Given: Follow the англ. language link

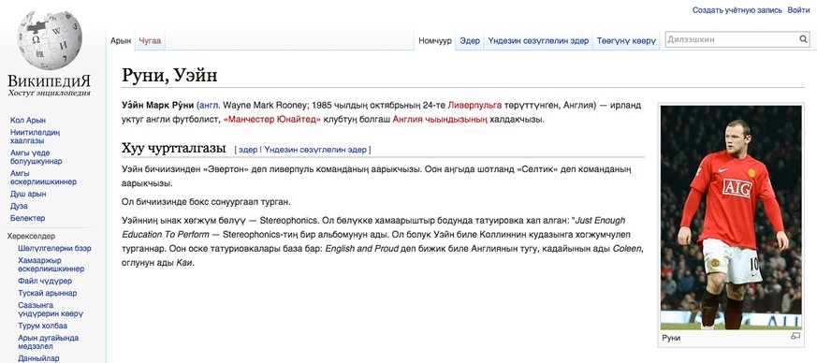Looking at the screenshot, I should coord(210,105).
